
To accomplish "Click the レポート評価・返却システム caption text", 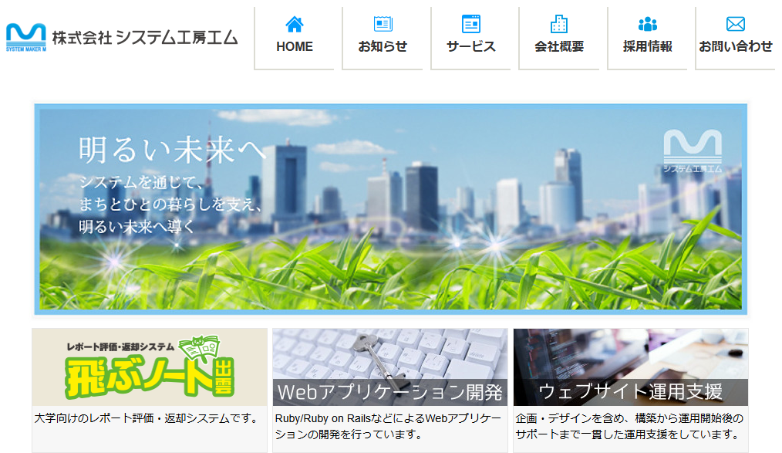I will (x=120, y=347).
